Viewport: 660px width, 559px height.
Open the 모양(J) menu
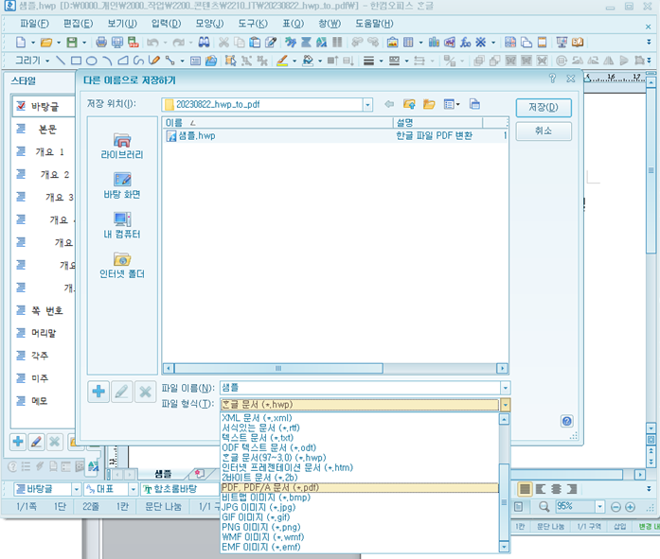pos(209,24)
